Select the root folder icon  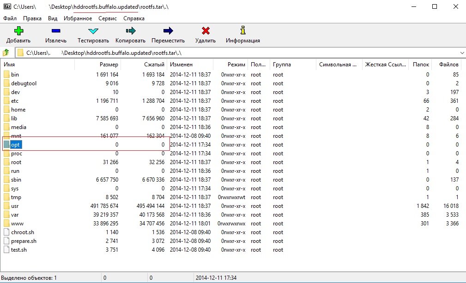[6, 162]
